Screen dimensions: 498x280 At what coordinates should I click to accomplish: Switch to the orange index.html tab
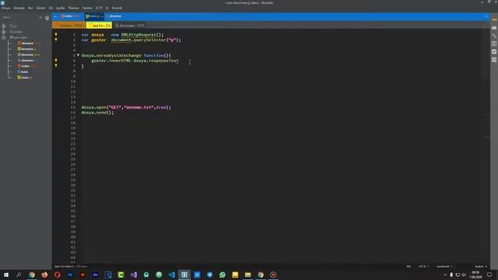click(x=69, y=25)
